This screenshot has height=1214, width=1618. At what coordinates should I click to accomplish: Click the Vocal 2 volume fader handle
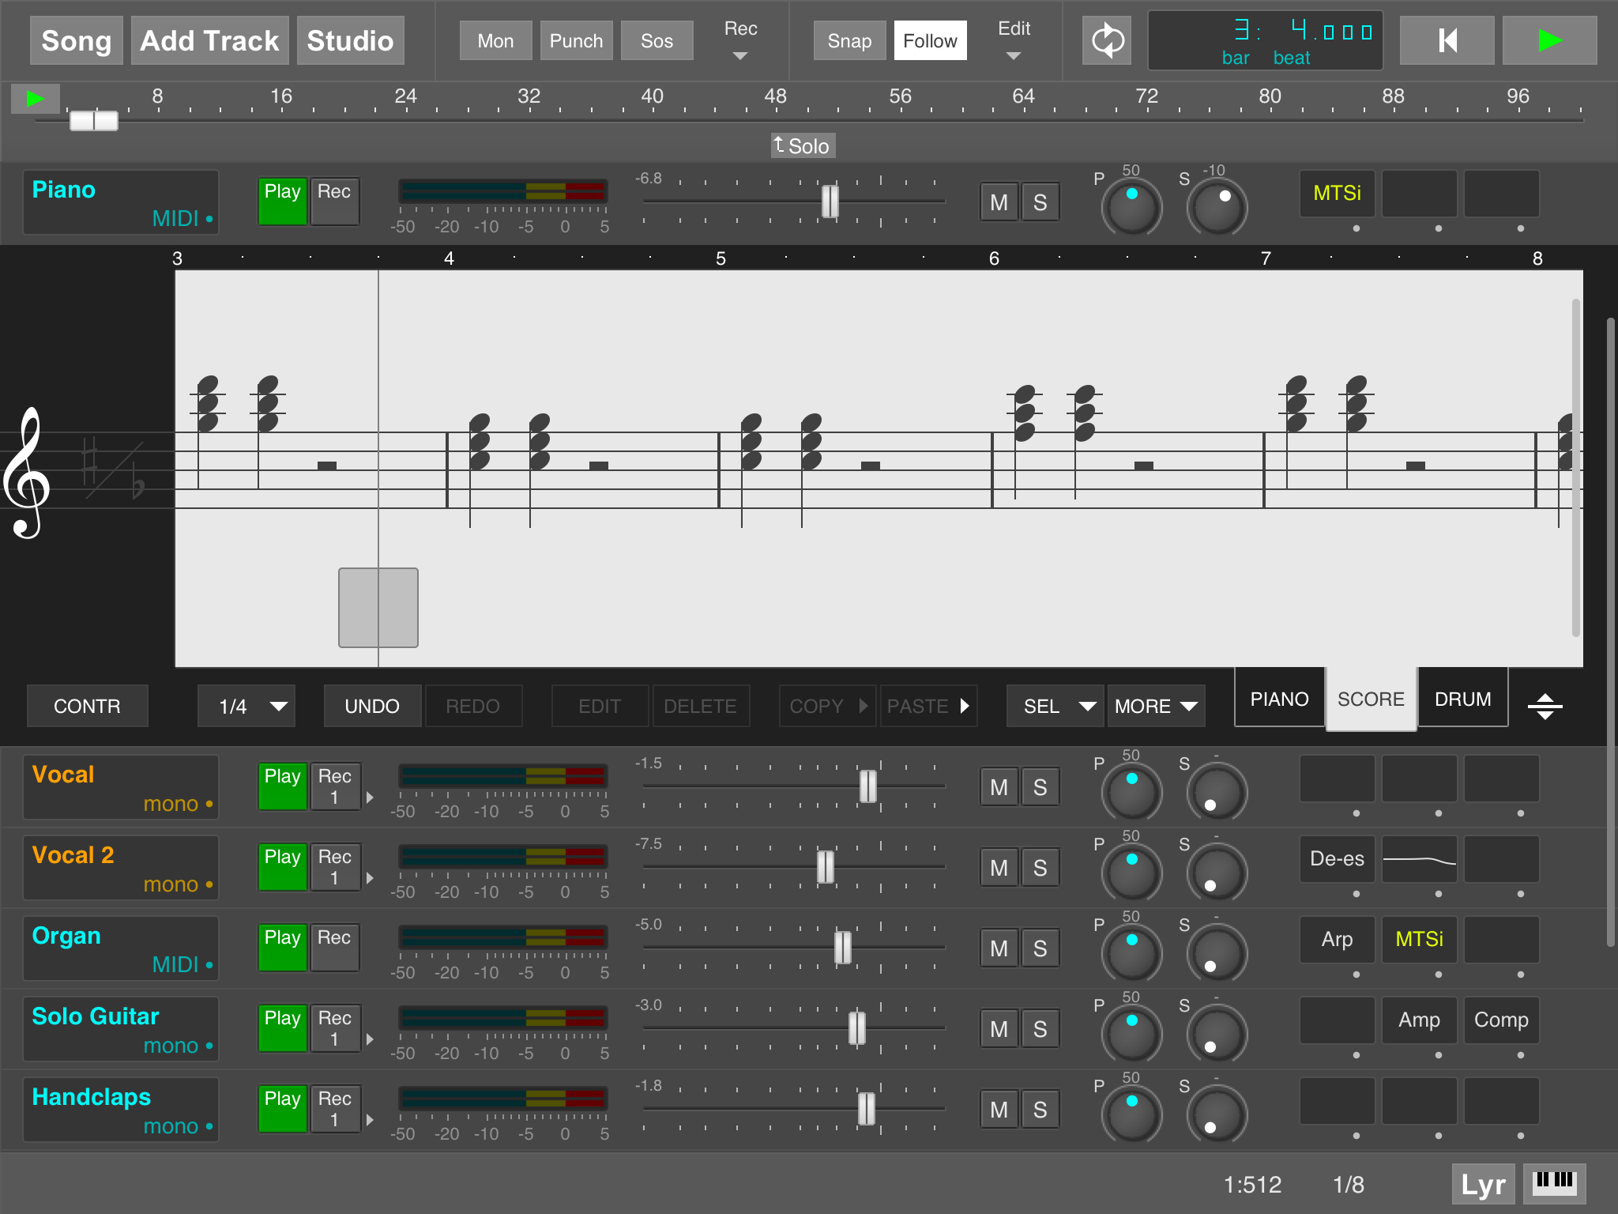825,867
